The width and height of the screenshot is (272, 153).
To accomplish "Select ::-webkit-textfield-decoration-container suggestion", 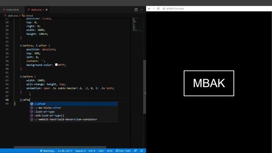I will pyautogui.click(x=74, y=119).
